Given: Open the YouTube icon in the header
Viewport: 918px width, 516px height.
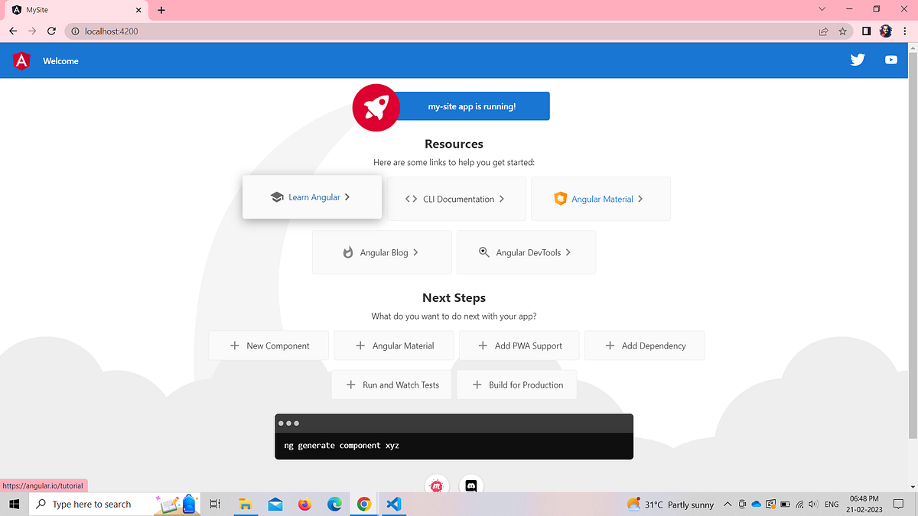Looking at the screenshot, I should [890, 59].
